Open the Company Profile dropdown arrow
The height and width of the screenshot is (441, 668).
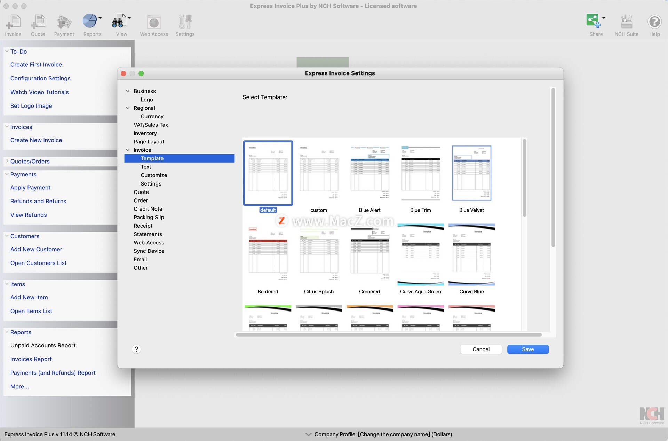coord(308,434)
